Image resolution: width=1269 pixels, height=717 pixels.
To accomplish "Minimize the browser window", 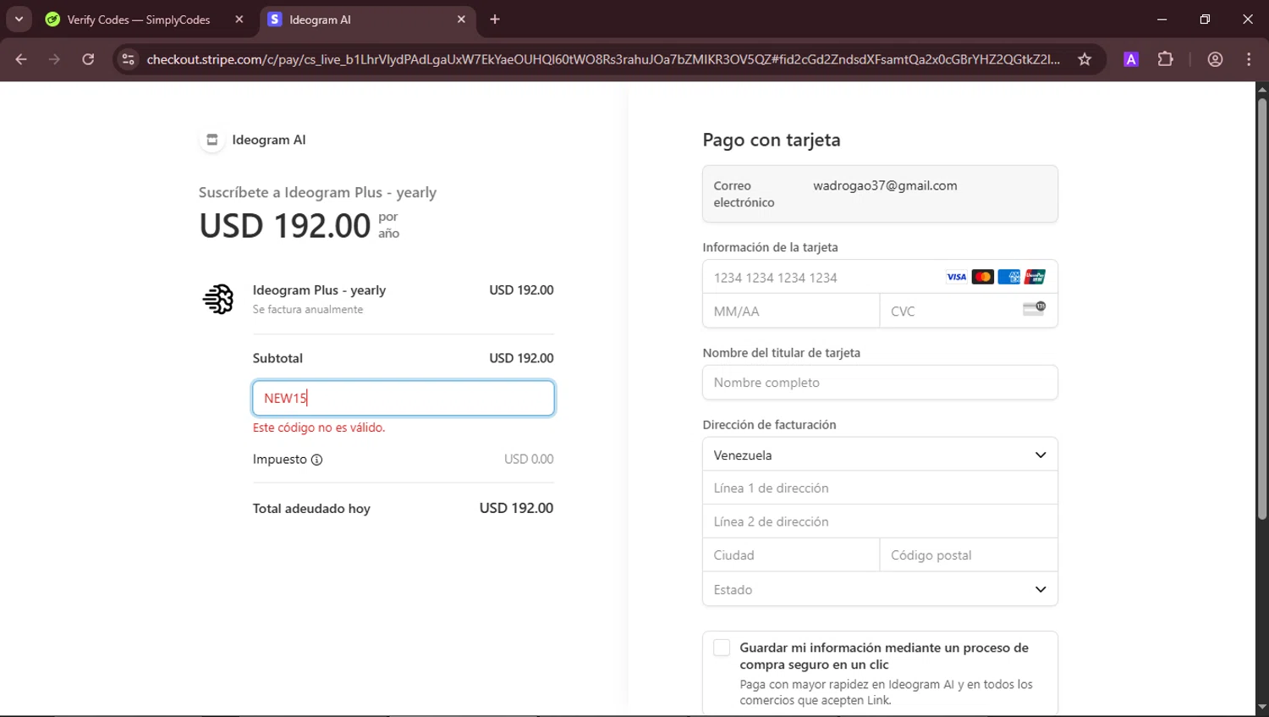I will tap(1162, 19).
